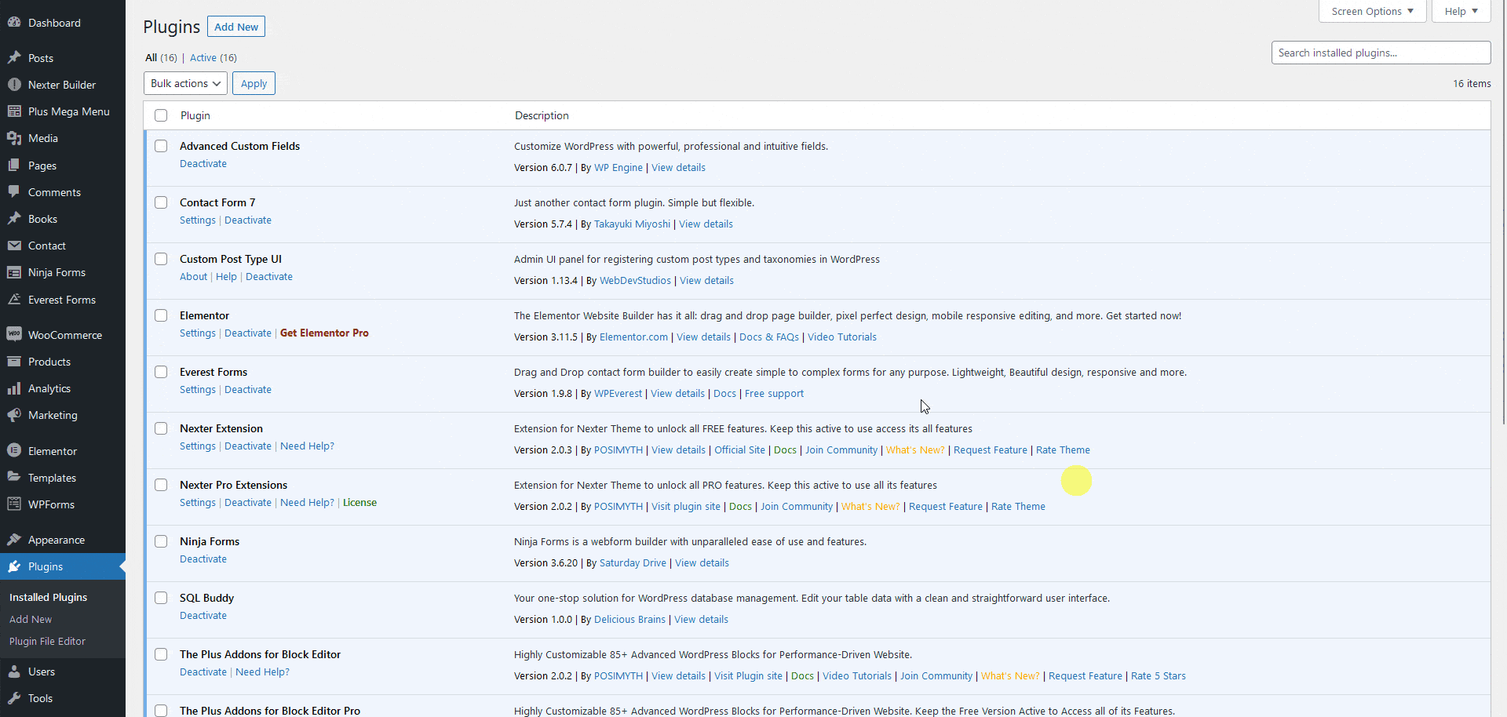Click the Add New plugin button
1507x717 pixels.
236,27
